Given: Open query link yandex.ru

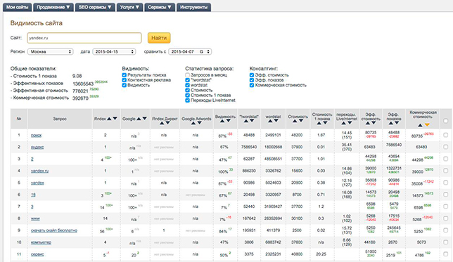Looking at the screenshot, I should pyautogui.click(x=39, y=171).
